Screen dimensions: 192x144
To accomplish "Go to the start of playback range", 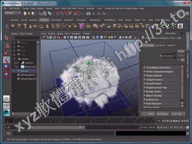I will [164, 121].
